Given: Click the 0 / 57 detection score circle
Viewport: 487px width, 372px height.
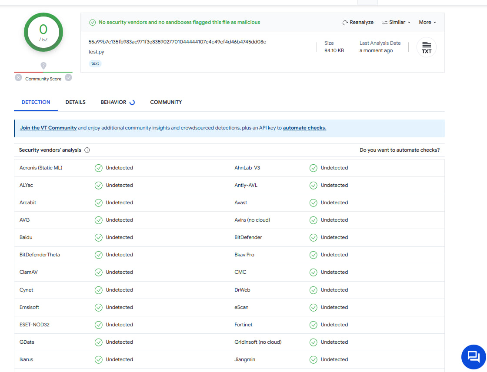Looking at the screenshot, I should (43, 32).
